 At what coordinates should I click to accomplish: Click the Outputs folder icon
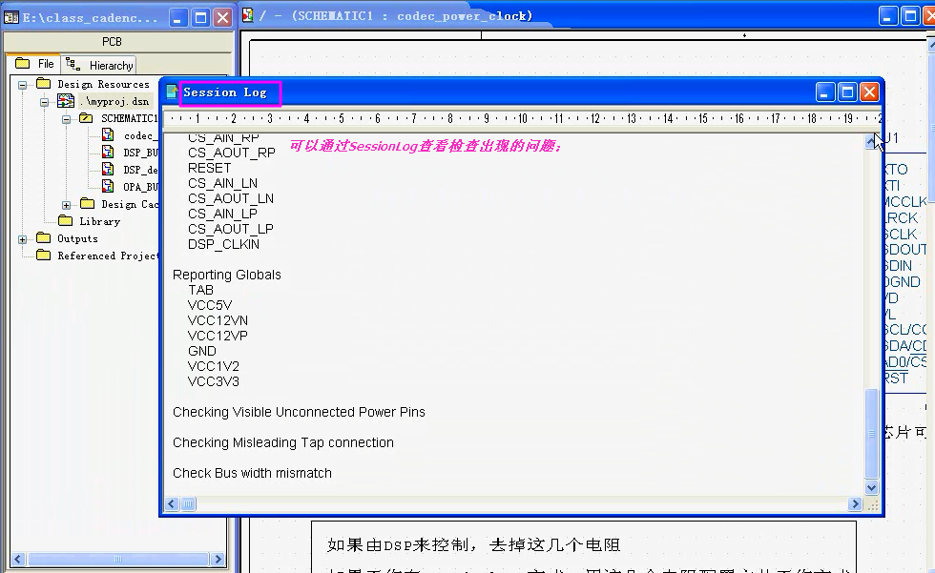[x=44, y=238]
